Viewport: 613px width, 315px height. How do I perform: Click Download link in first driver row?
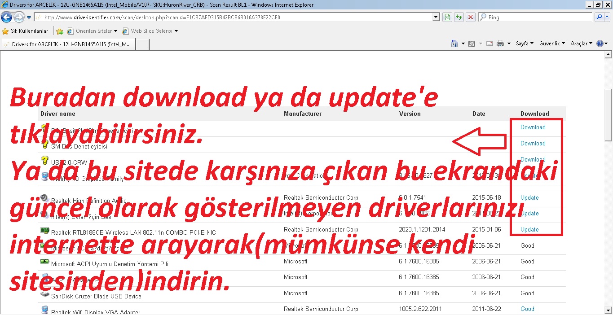pos(533,127)
